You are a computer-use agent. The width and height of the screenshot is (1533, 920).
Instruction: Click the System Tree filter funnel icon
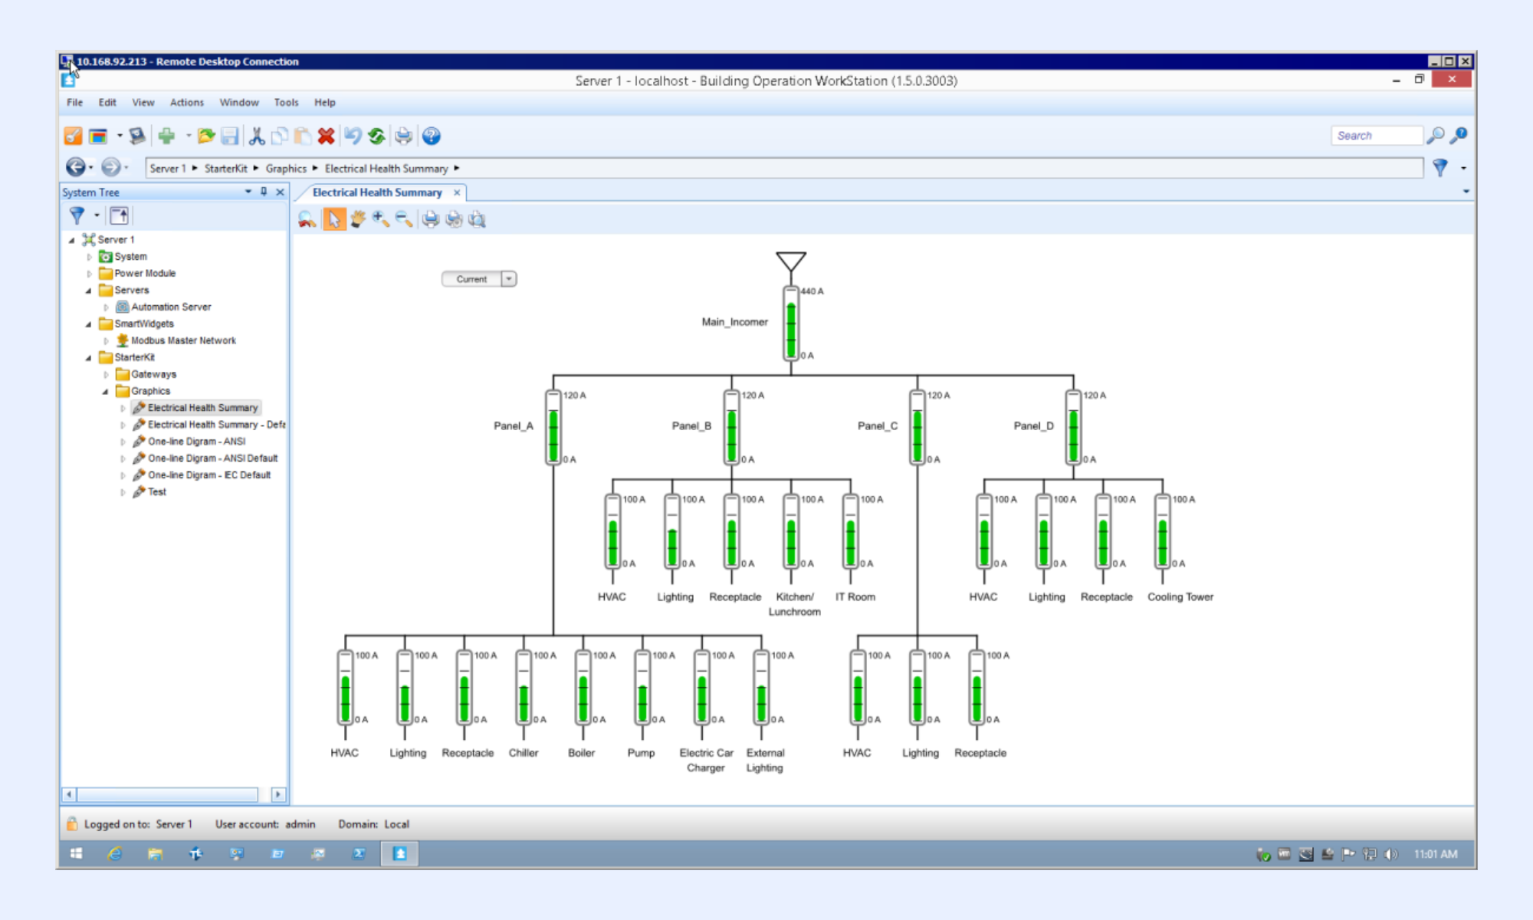[77, 216]
